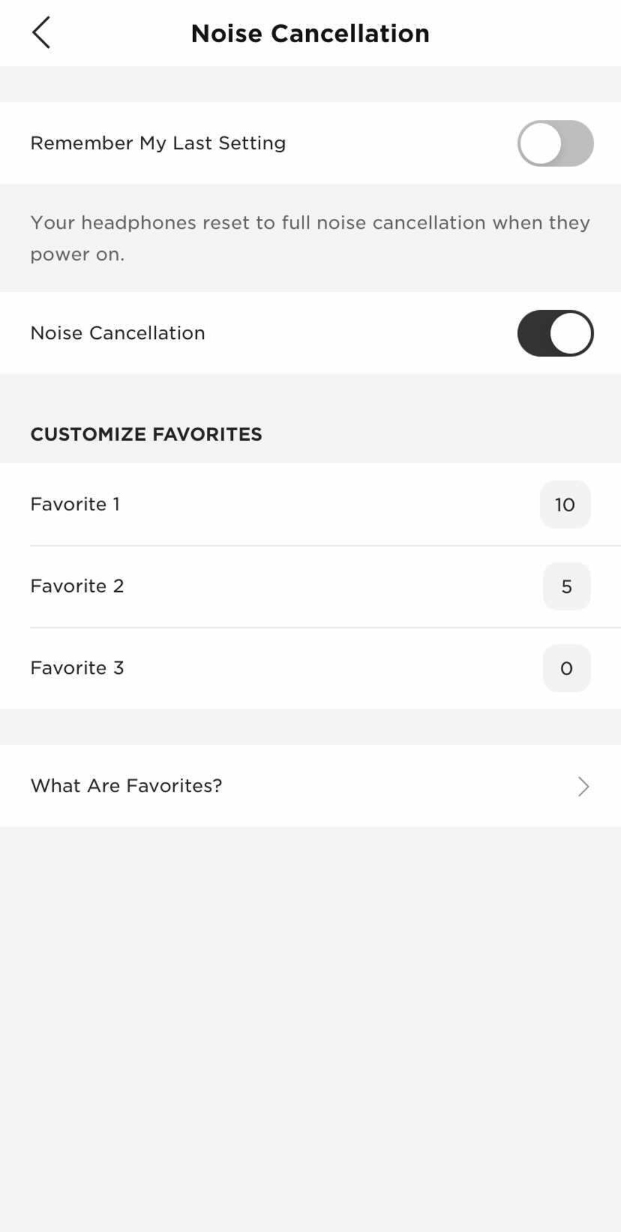
Task: Go back using the top-left arrow
Action: [x=41, y=33]
